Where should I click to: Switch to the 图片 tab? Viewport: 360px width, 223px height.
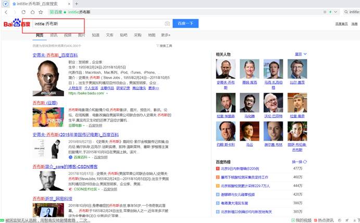[81, 35]
